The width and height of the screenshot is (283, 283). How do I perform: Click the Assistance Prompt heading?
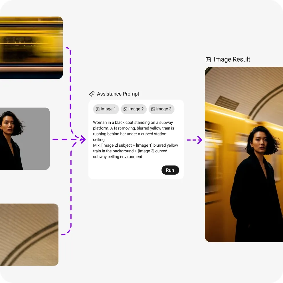coord(118,94)
